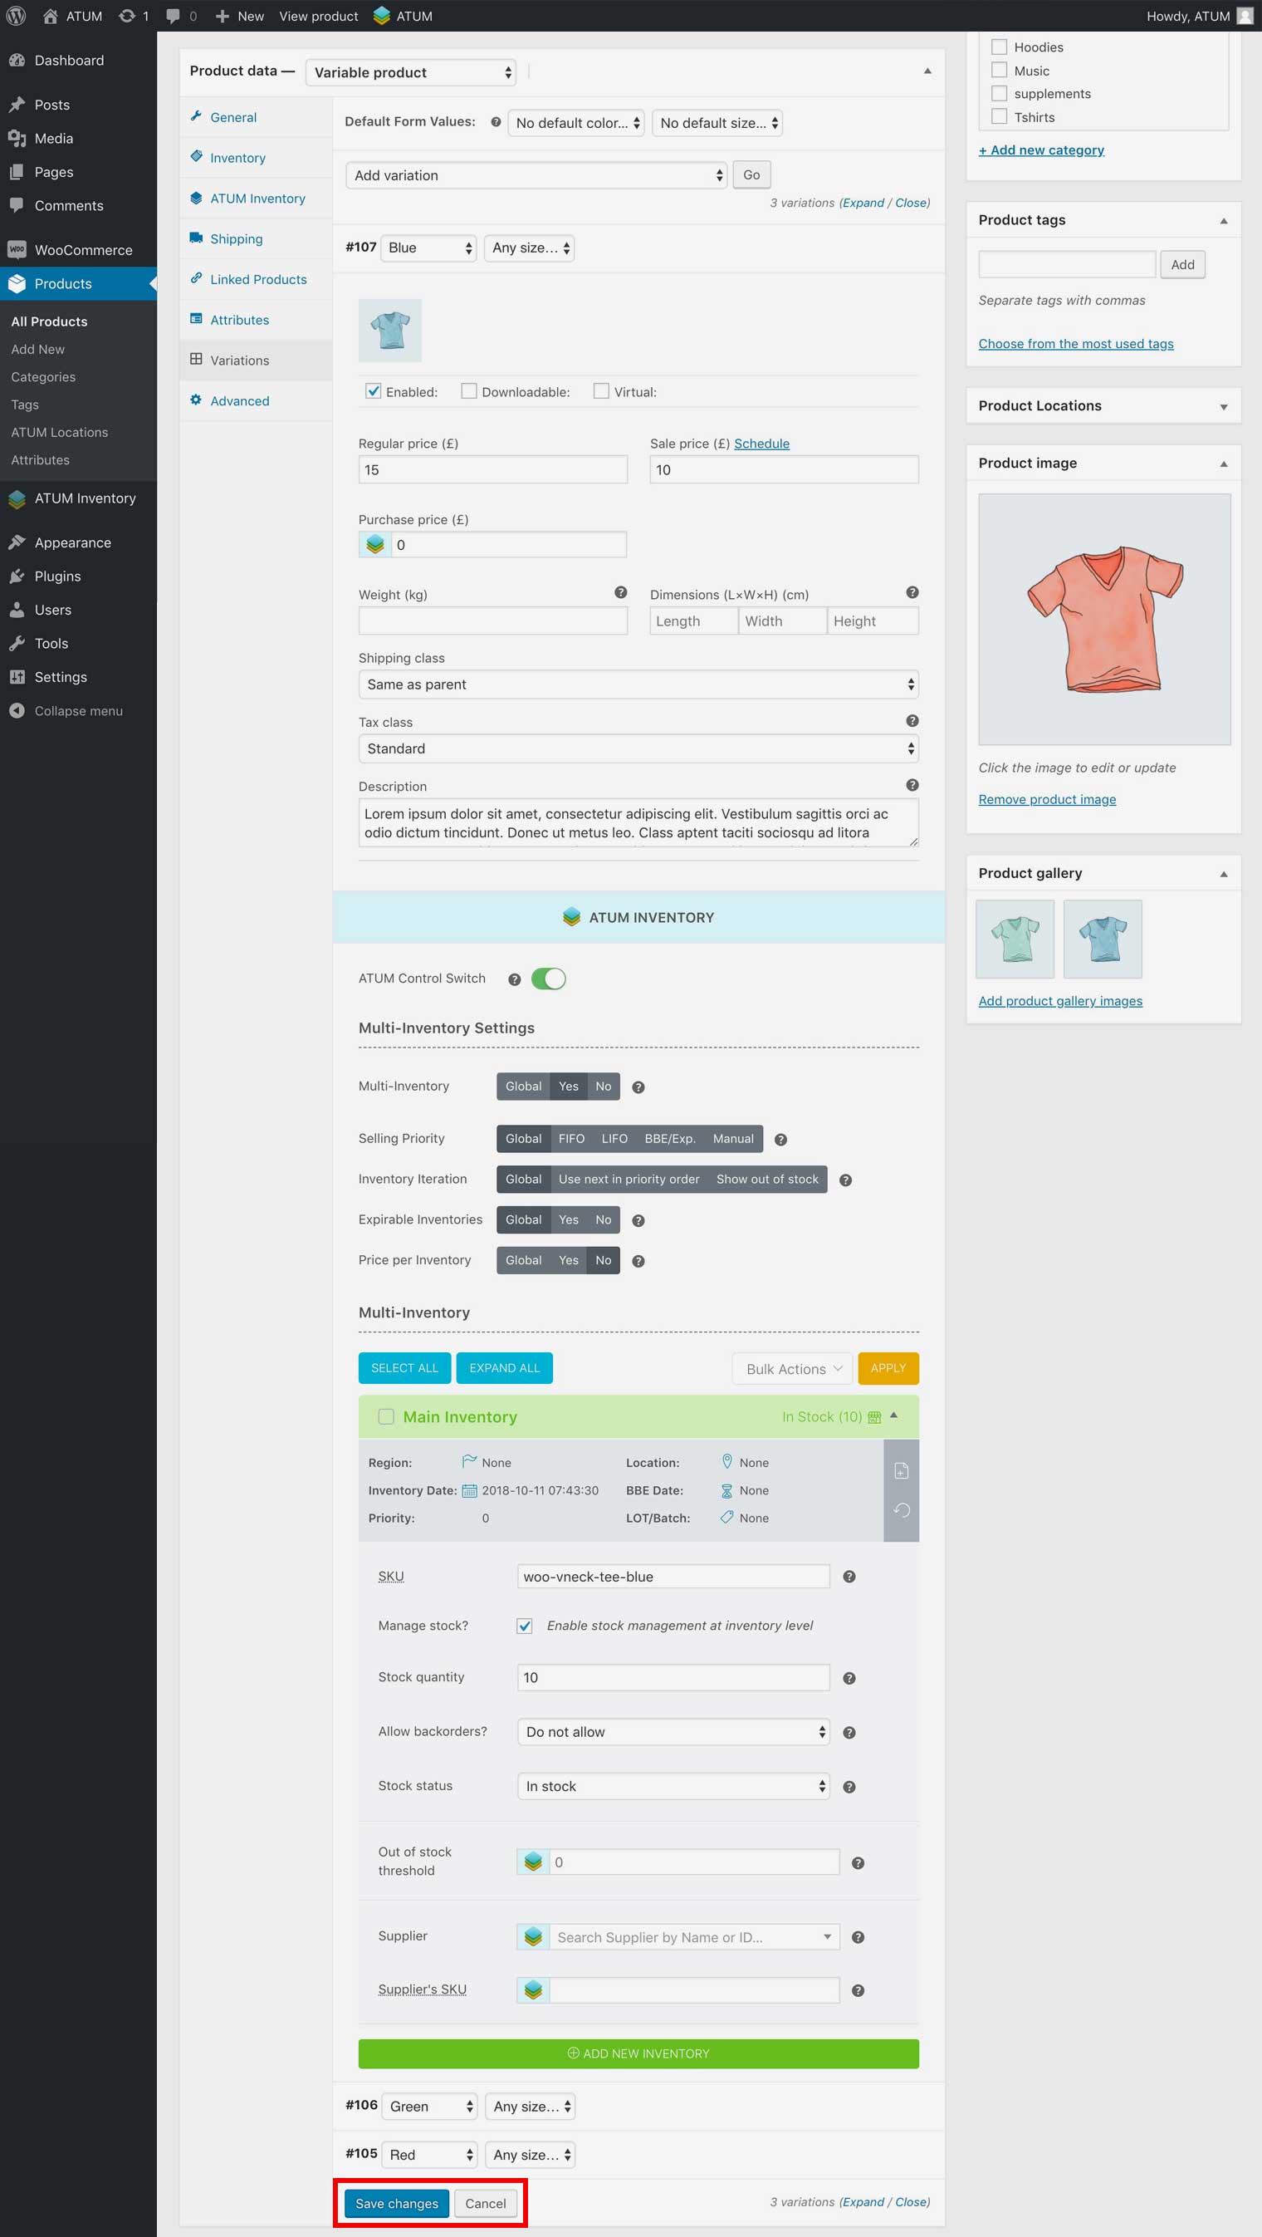Image resolution: width=1262 pixels, height=2237 pixels.
Task: Click the help icon next to Stock quantity
Action: click(x=849, y=1678)
